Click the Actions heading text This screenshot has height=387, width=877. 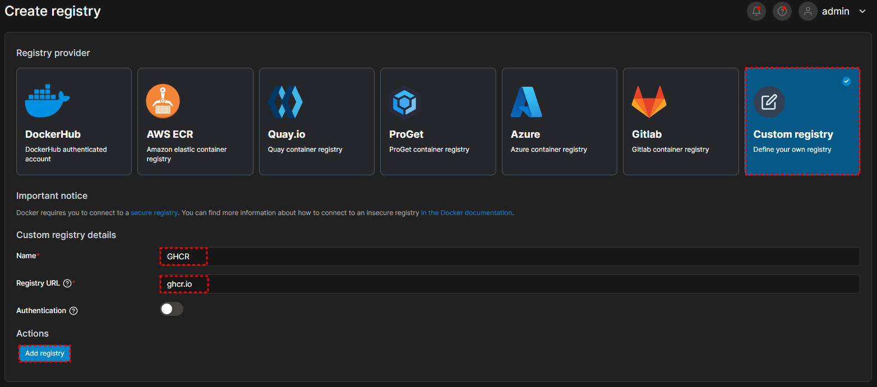pos(33,334)
